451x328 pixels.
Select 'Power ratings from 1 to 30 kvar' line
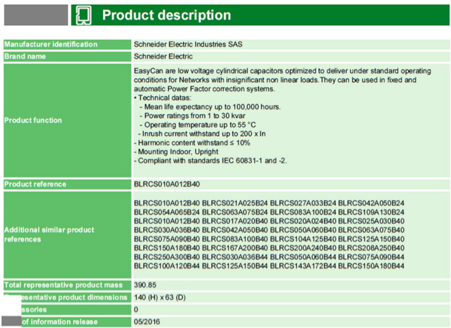(193, 115)
